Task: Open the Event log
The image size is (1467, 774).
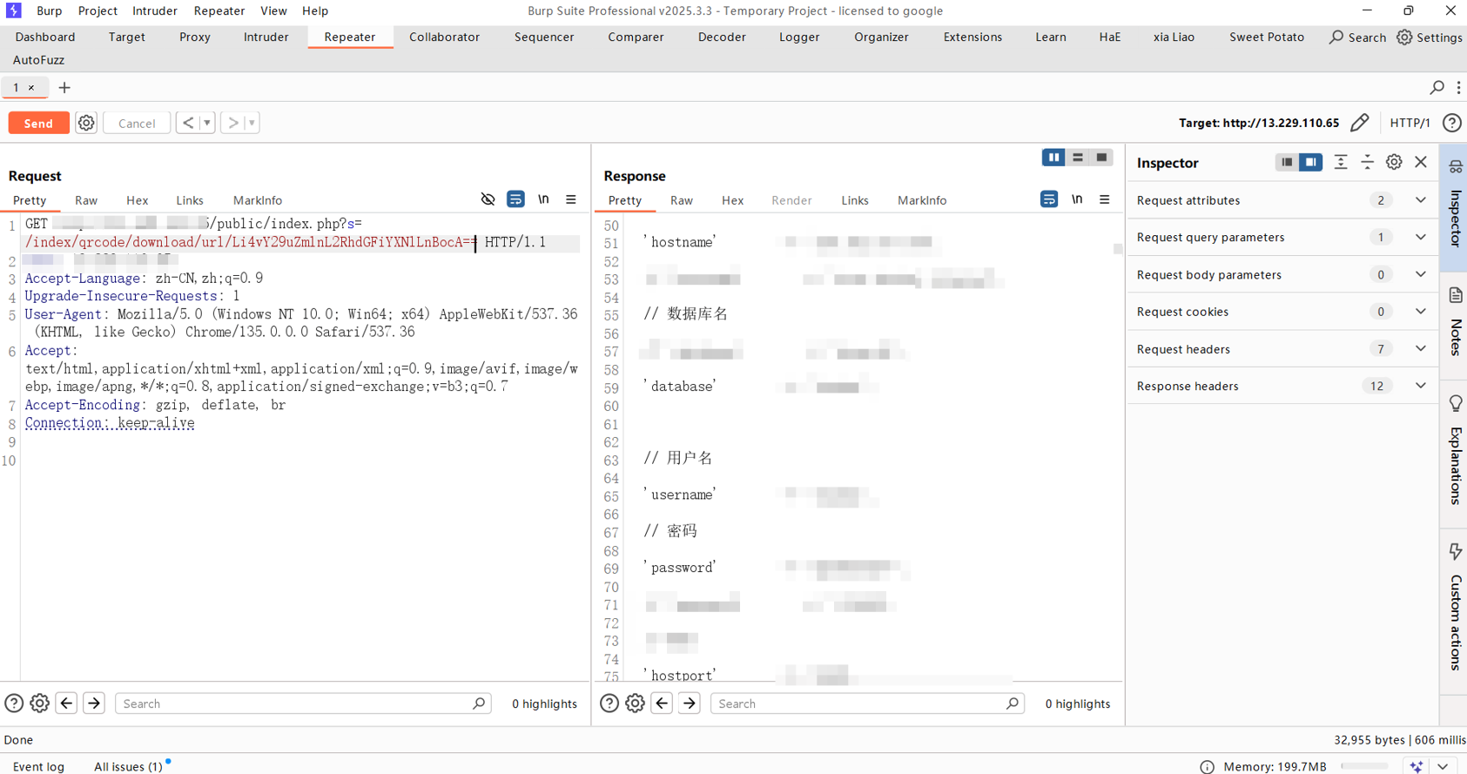Action: (39, 766)
